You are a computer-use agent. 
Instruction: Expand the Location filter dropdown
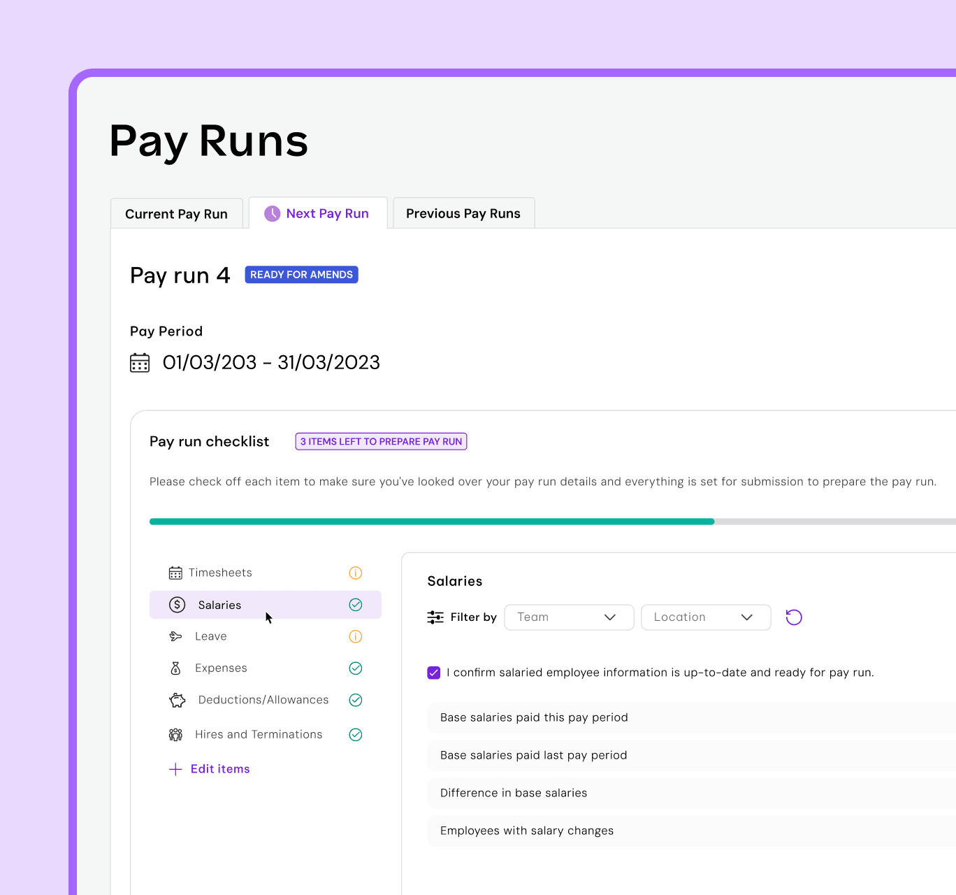click(705, 617)
